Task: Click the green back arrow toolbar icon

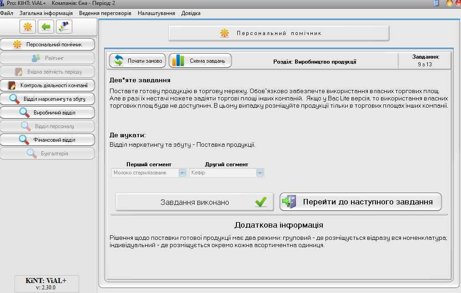Action: [46, 27]
